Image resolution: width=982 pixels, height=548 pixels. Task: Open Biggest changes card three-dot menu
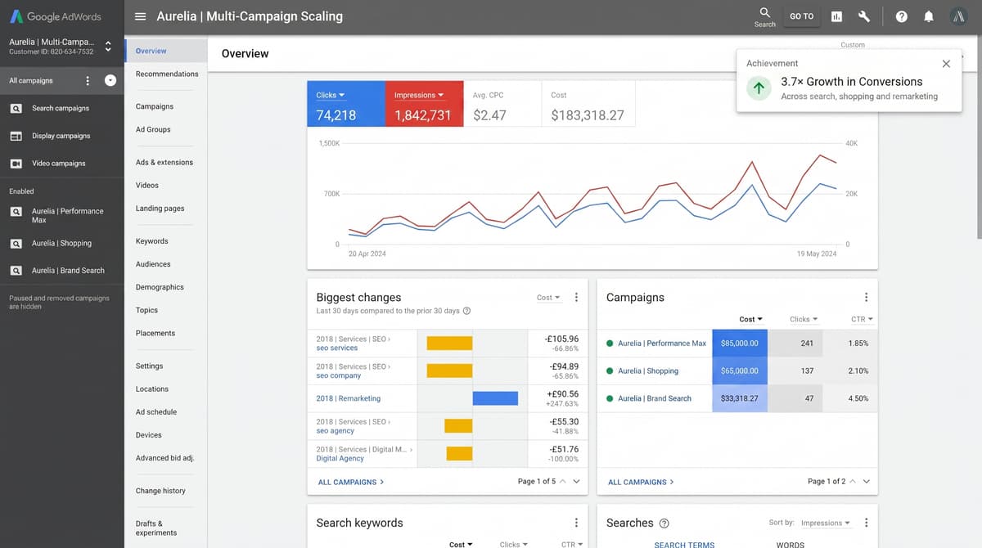pos(576,298)
